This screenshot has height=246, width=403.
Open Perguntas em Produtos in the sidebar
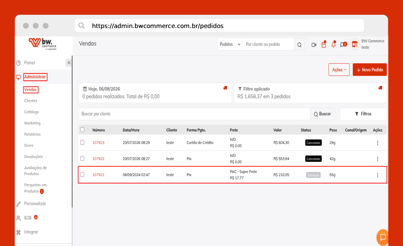click(x=35, y=188)
